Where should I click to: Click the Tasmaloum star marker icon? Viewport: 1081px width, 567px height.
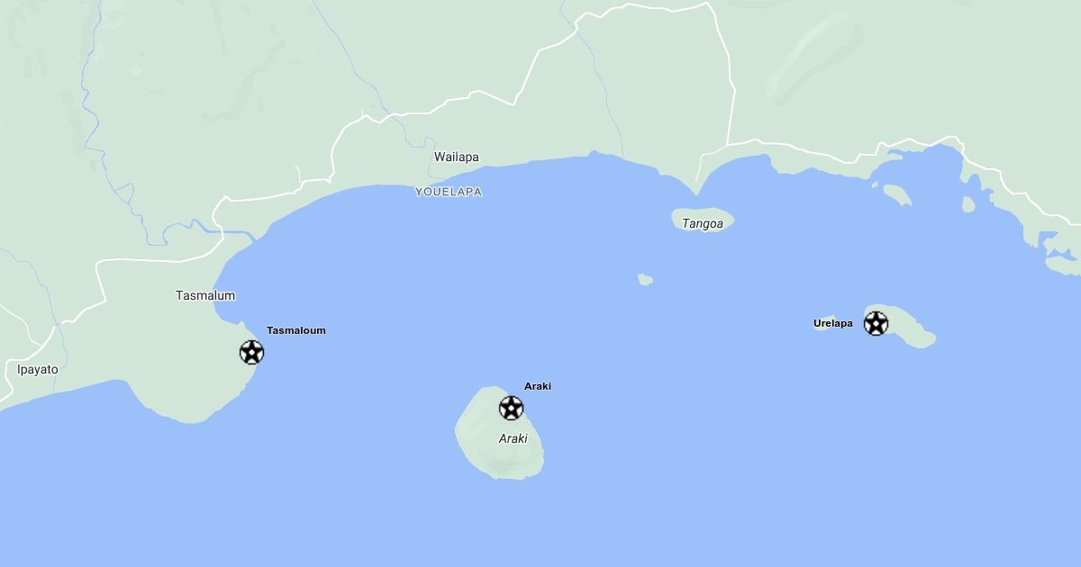click(251, 352)
